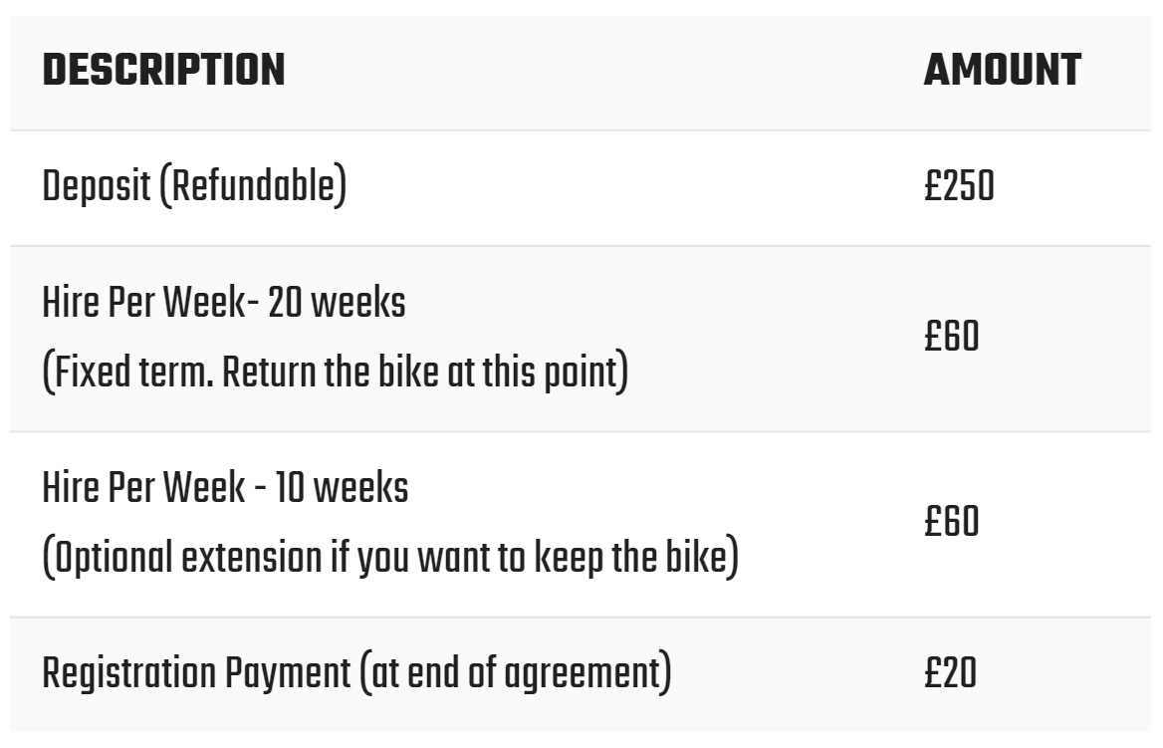
Task: Select the Deposit (Refundable) text
Action: coord(194,185)
